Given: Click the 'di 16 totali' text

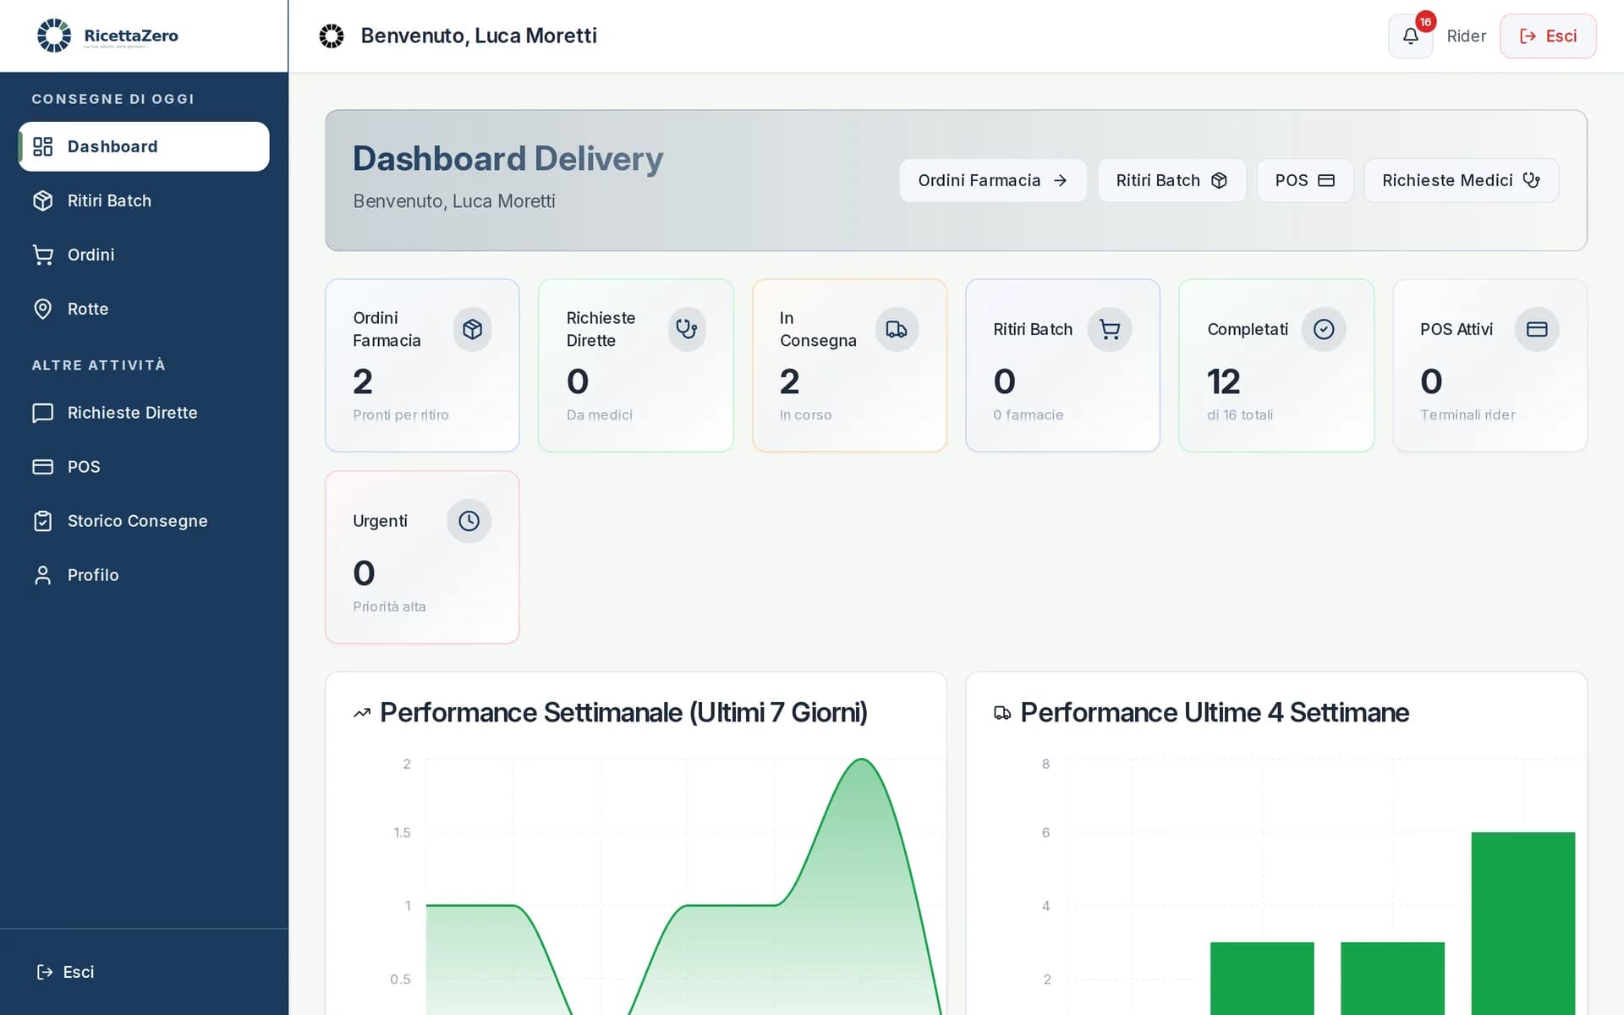Looking at the screenshot, I should 1239,414.
